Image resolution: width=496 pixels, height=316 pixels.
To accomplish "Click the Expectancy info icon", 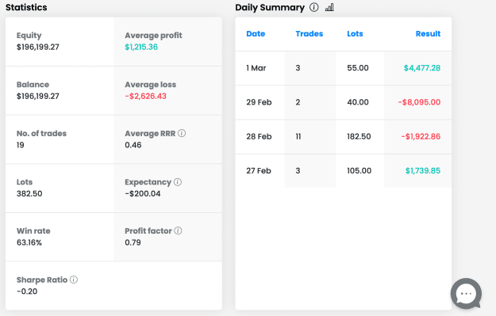I will pos(178,182).
